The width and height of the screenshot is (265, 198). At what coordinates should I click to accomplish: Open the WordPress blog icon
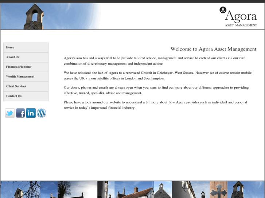[x=42, y=113]
